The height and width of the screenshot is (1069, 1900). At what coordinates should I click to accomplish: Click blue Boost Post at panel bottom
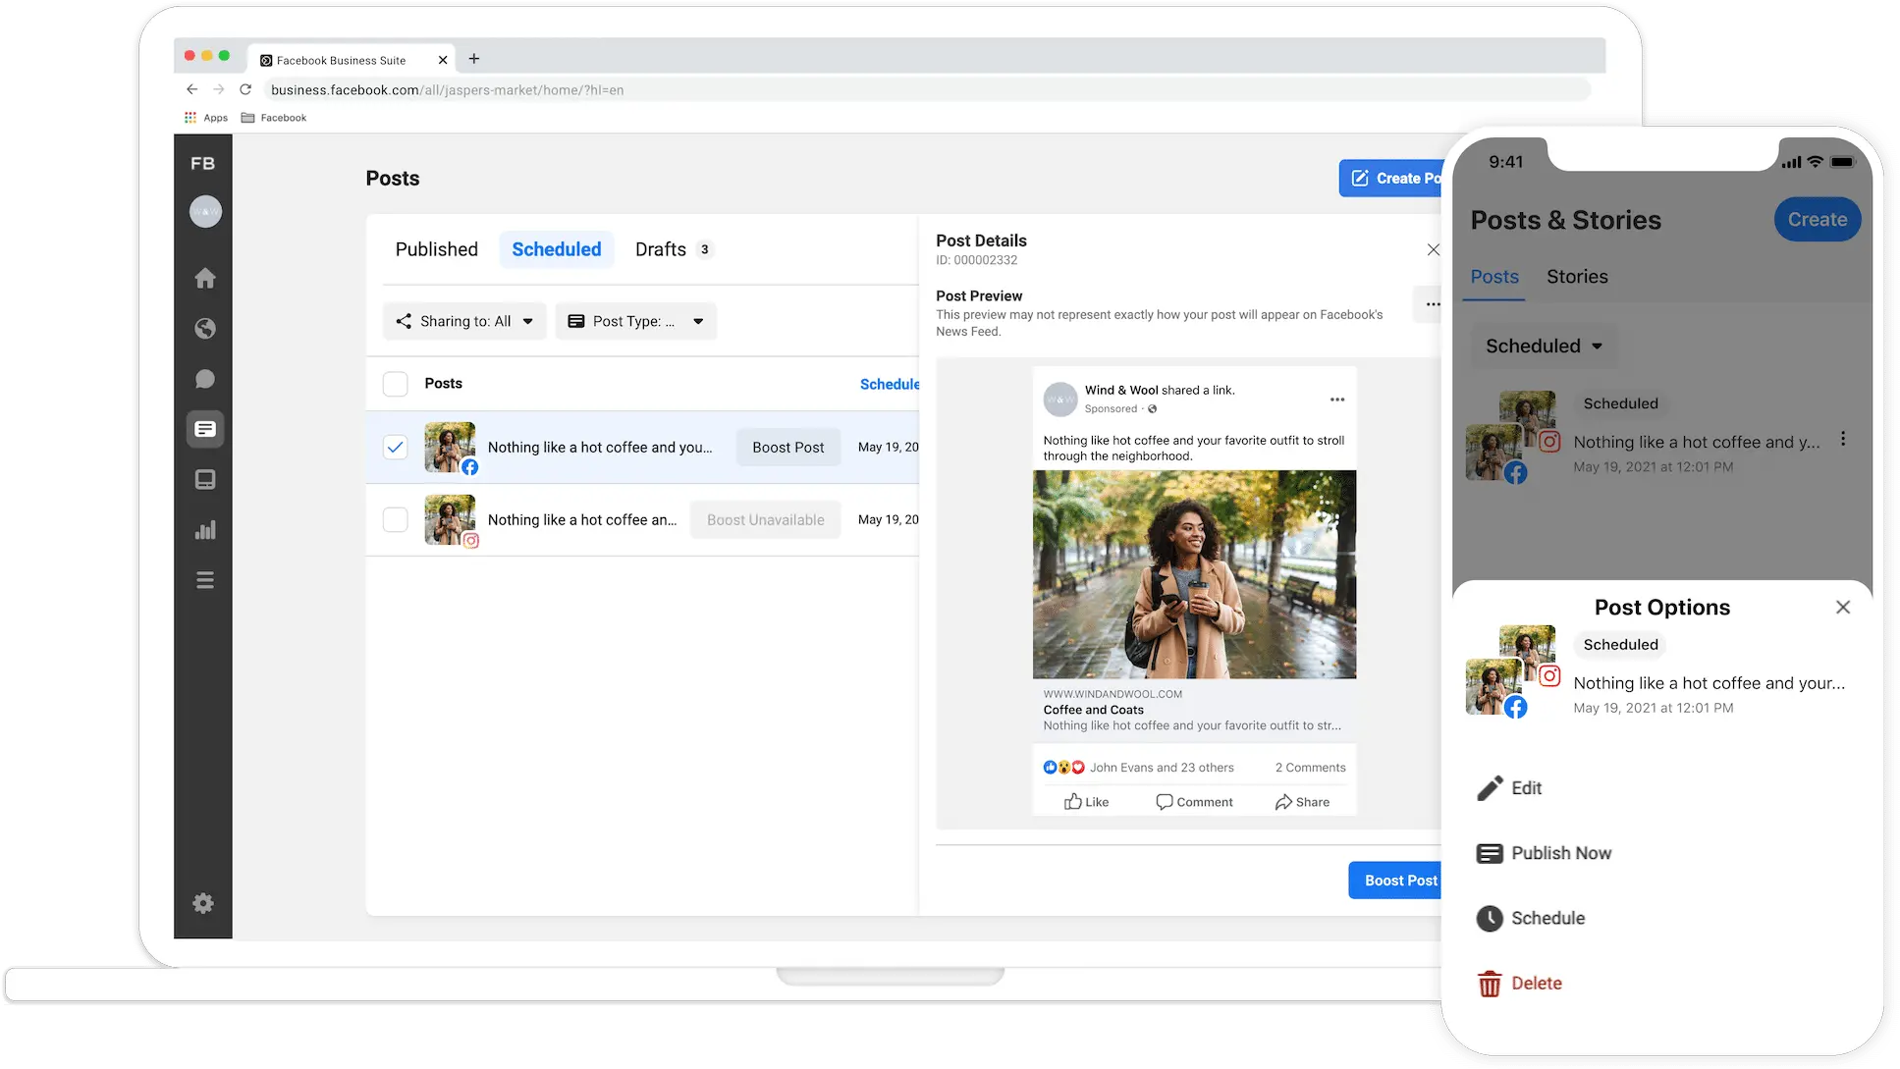pos(1395,881)
